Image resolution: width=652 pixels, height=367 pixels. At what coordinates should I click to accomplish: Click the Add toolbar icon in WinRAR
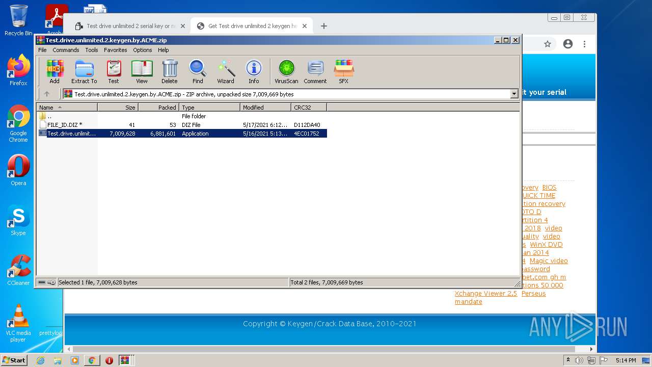[x=55, y=71]
